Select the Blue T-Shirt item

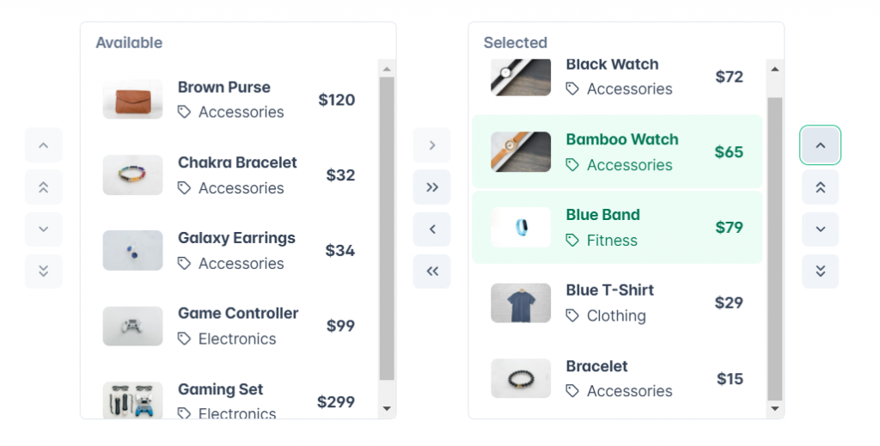[x=617, y=302]
